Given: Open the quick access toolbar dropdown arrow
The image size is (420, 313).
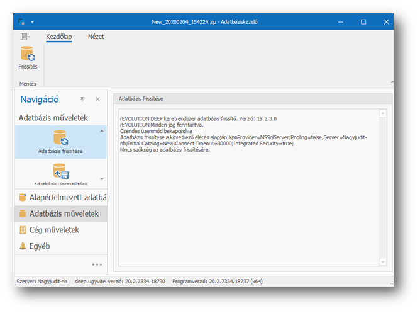Looking at the screenshot, I should pos(32,22).
